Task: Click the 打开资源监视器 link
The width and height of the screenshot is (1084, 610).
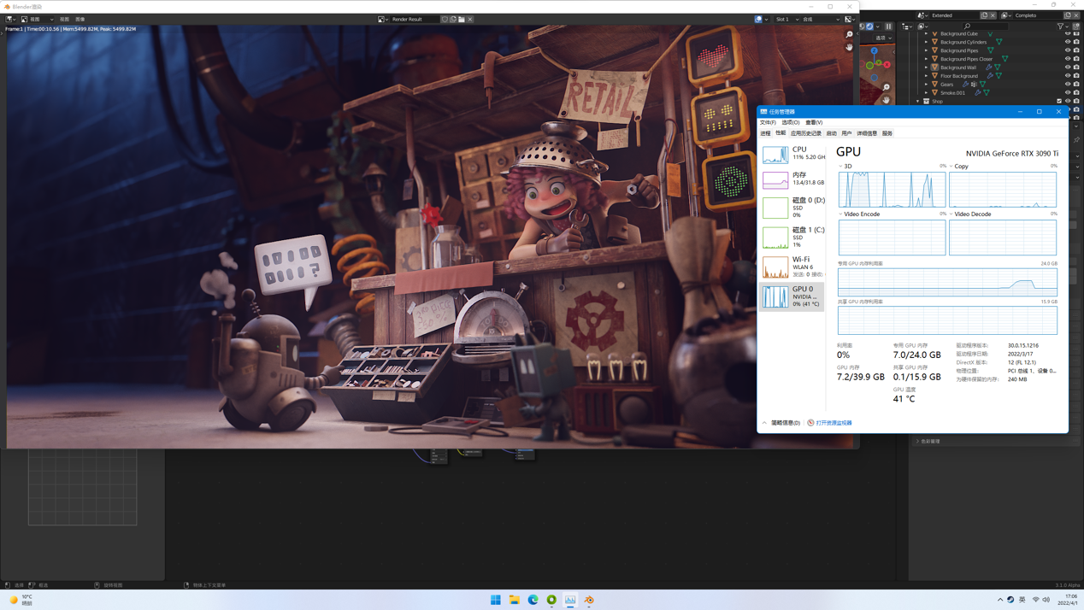Action: (x=834, y=423)
